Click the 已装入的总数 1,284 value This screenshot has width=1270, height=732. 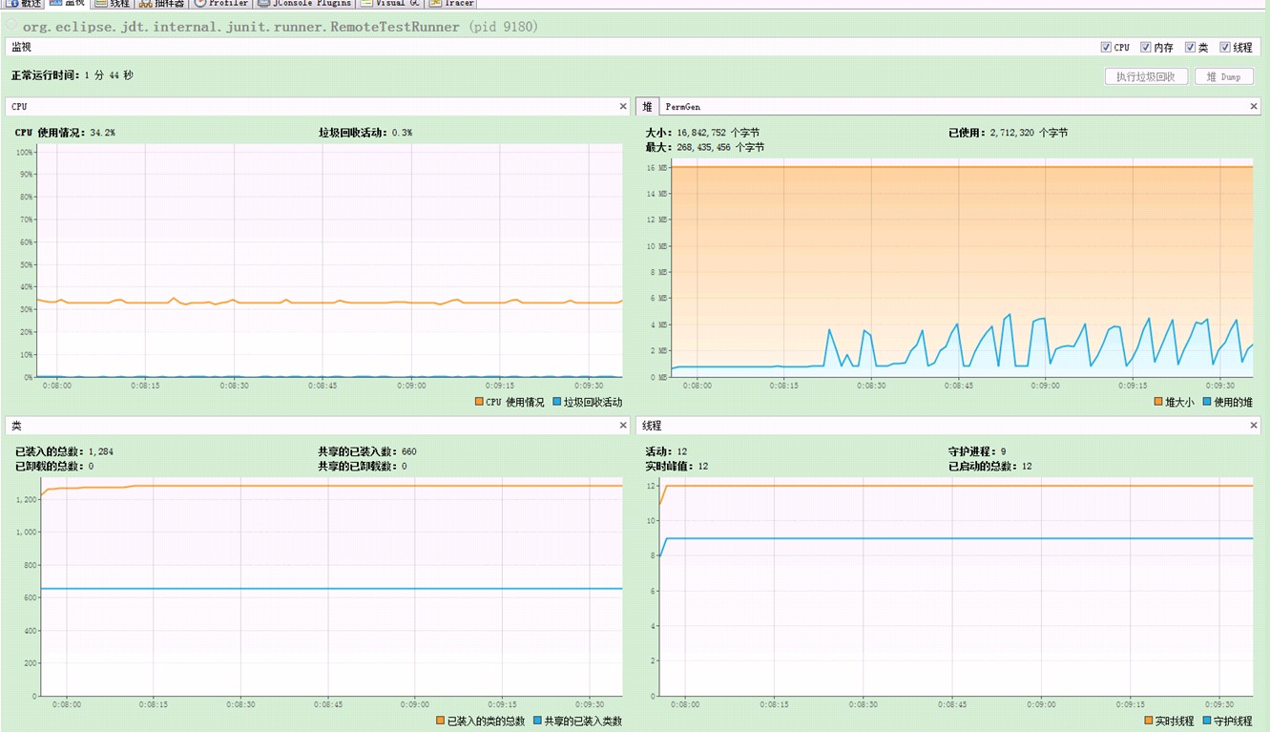[x=100, y=451]
